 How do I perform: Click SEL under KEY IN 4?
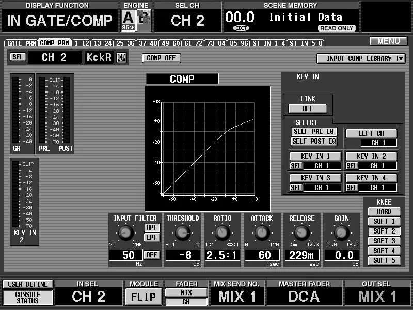[x=352, y=188]
